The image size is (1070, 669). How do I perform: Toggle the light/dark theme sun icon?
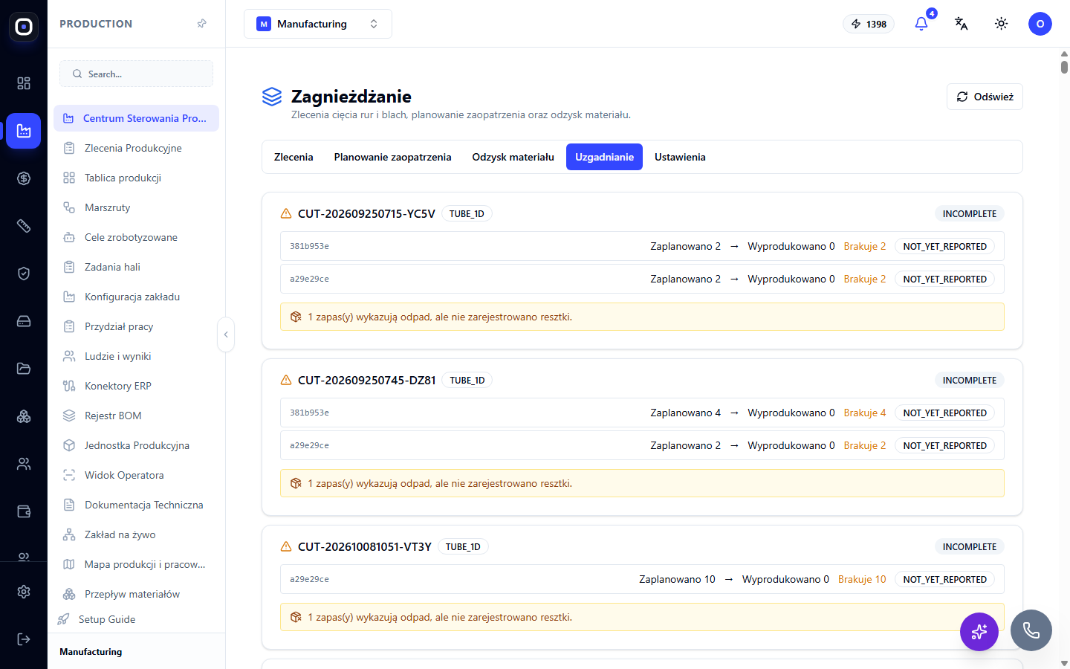pyautogui.click(x=1002, y=24)
